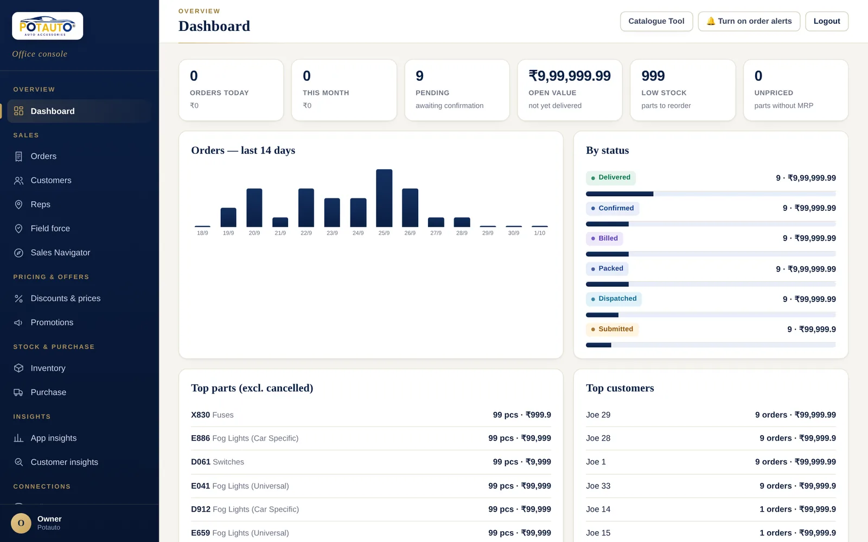
Task: Click the Owner avatar circle
Action: tap(21, 523)
